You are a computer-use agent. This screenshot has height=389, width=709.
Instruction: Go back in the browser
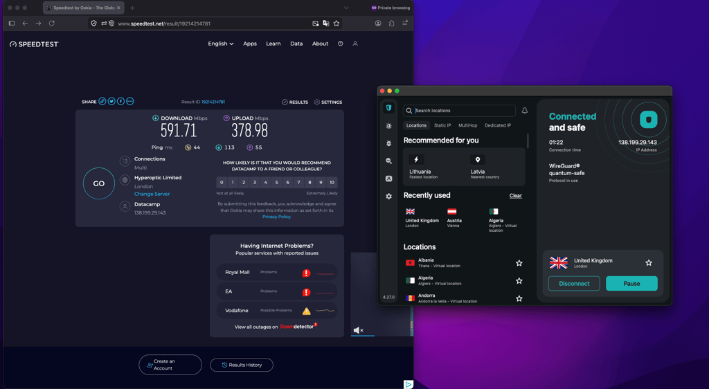[x=25, y=24]
